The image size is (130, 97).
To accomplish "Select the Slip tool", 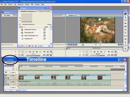I will pos(125,36).
